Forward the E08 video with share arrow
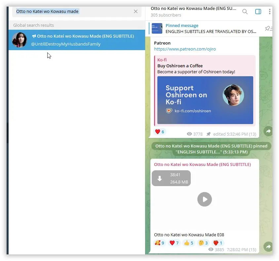Viewport: 279px width, 261px height. pyautogui.click(x=268, y=246)
